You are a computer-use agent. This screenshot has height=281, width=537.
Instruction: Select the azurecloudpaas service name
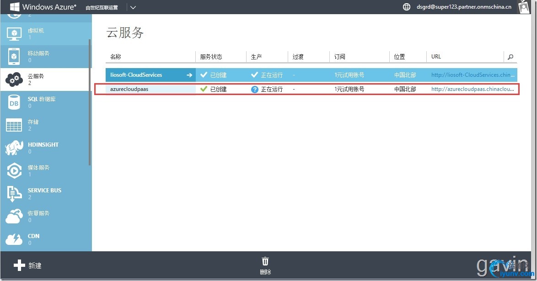tap(129, 89)
